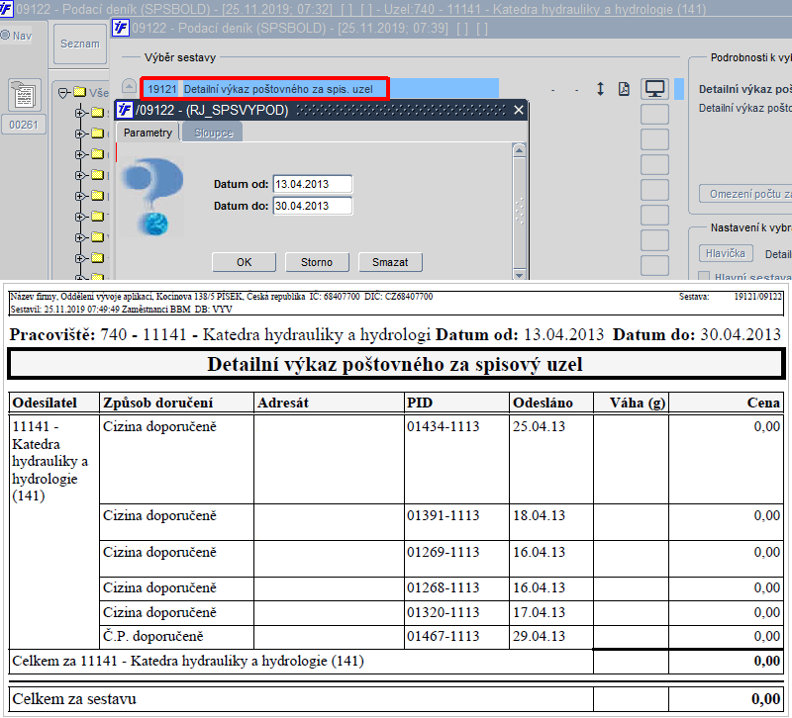Click the PDF export icon

[x=625, y=89]
